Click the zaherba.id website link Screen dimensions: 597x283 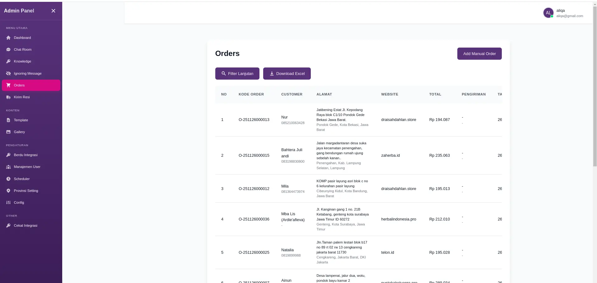pyautogui.click(x=390, y=155)
